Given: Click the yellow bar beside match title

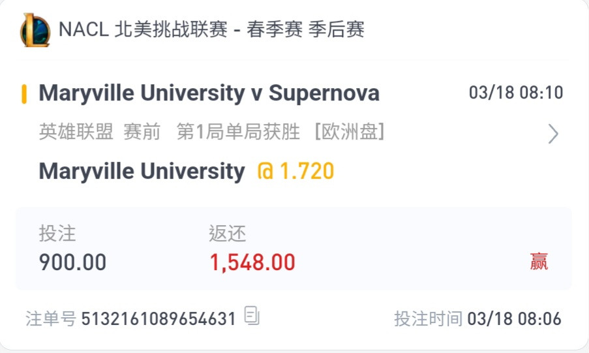Looking at the screenshot, I should click(24, 93).
